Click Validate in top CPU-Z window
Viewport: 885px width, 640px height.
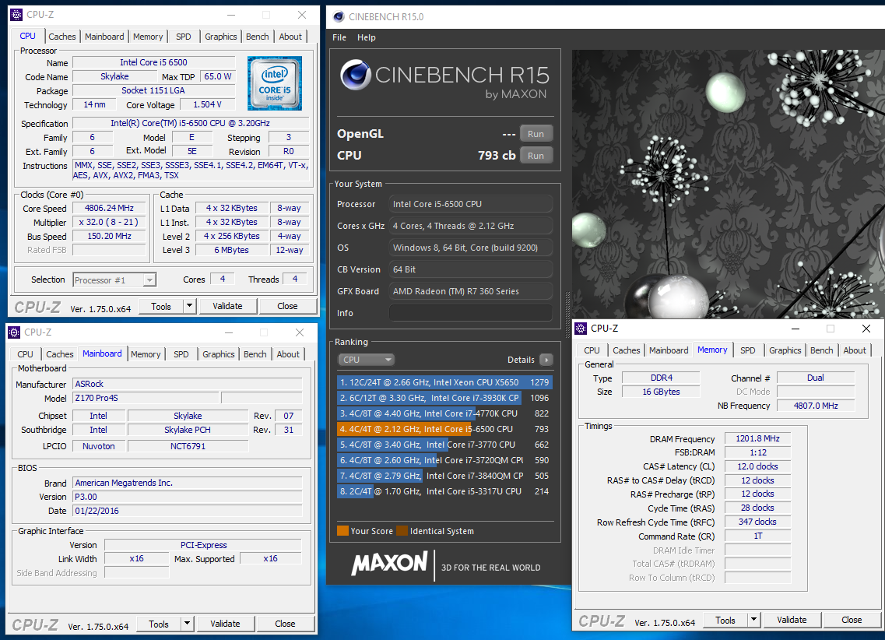pyautogui.click(x=227, y=306)
